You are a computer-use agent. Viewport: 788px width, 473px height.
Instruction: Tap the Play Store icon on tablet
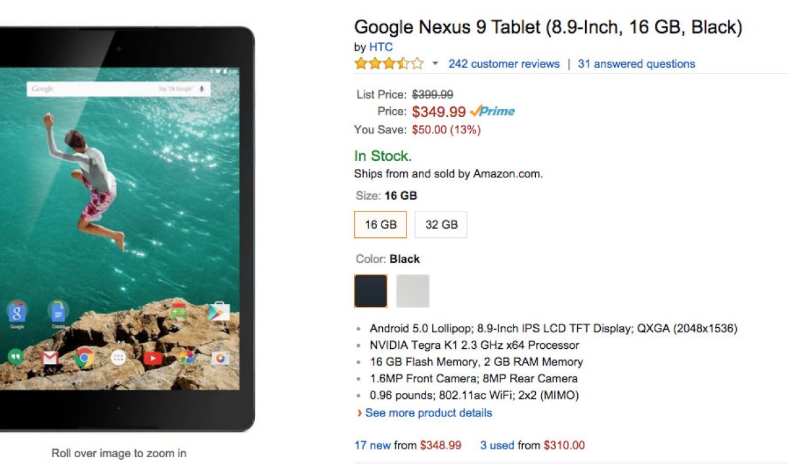click(x=218, y=311)
